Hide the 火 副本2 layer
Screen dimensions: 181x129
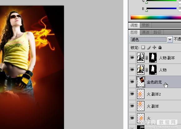(x=132, y=94)
